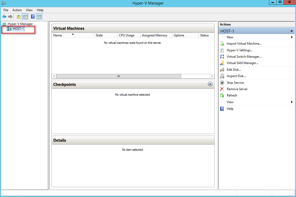296x197 pixels.
Task: Click the New action label
Action: (x=230, y=37)
